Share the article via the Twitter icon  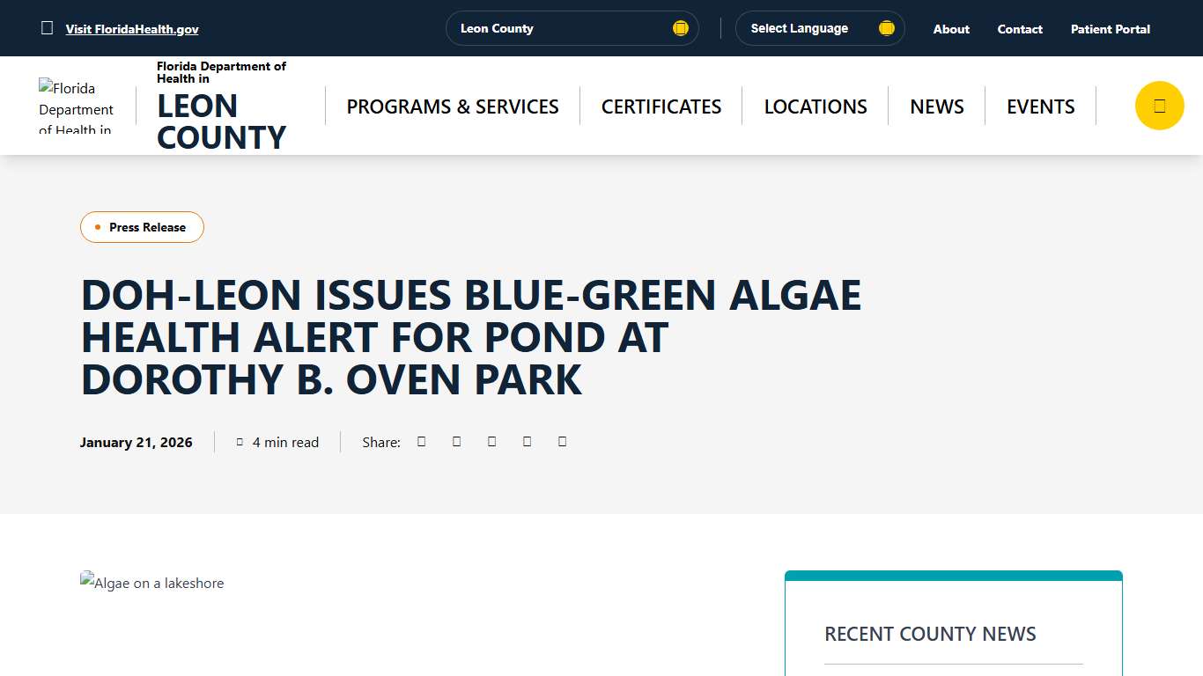pyautogui.click(x=456, y=441)
